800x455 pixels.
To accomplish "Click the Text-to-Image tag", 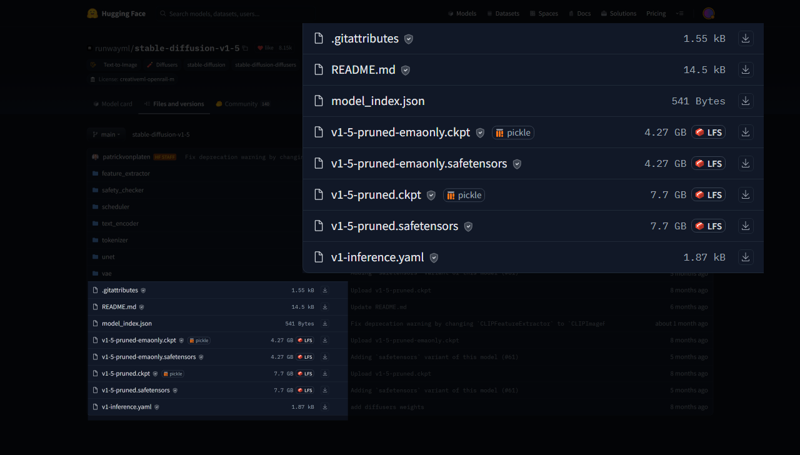I will tap(115, 64).
